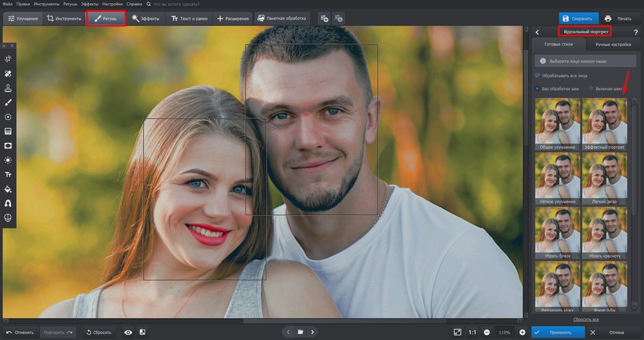
Task: Open the Справка menu
Action: tap(135, 4)
